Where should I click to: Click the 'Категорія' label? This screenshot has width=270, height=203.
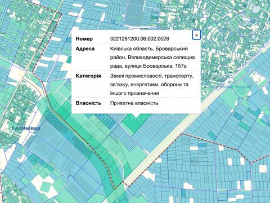pos(88,76)
